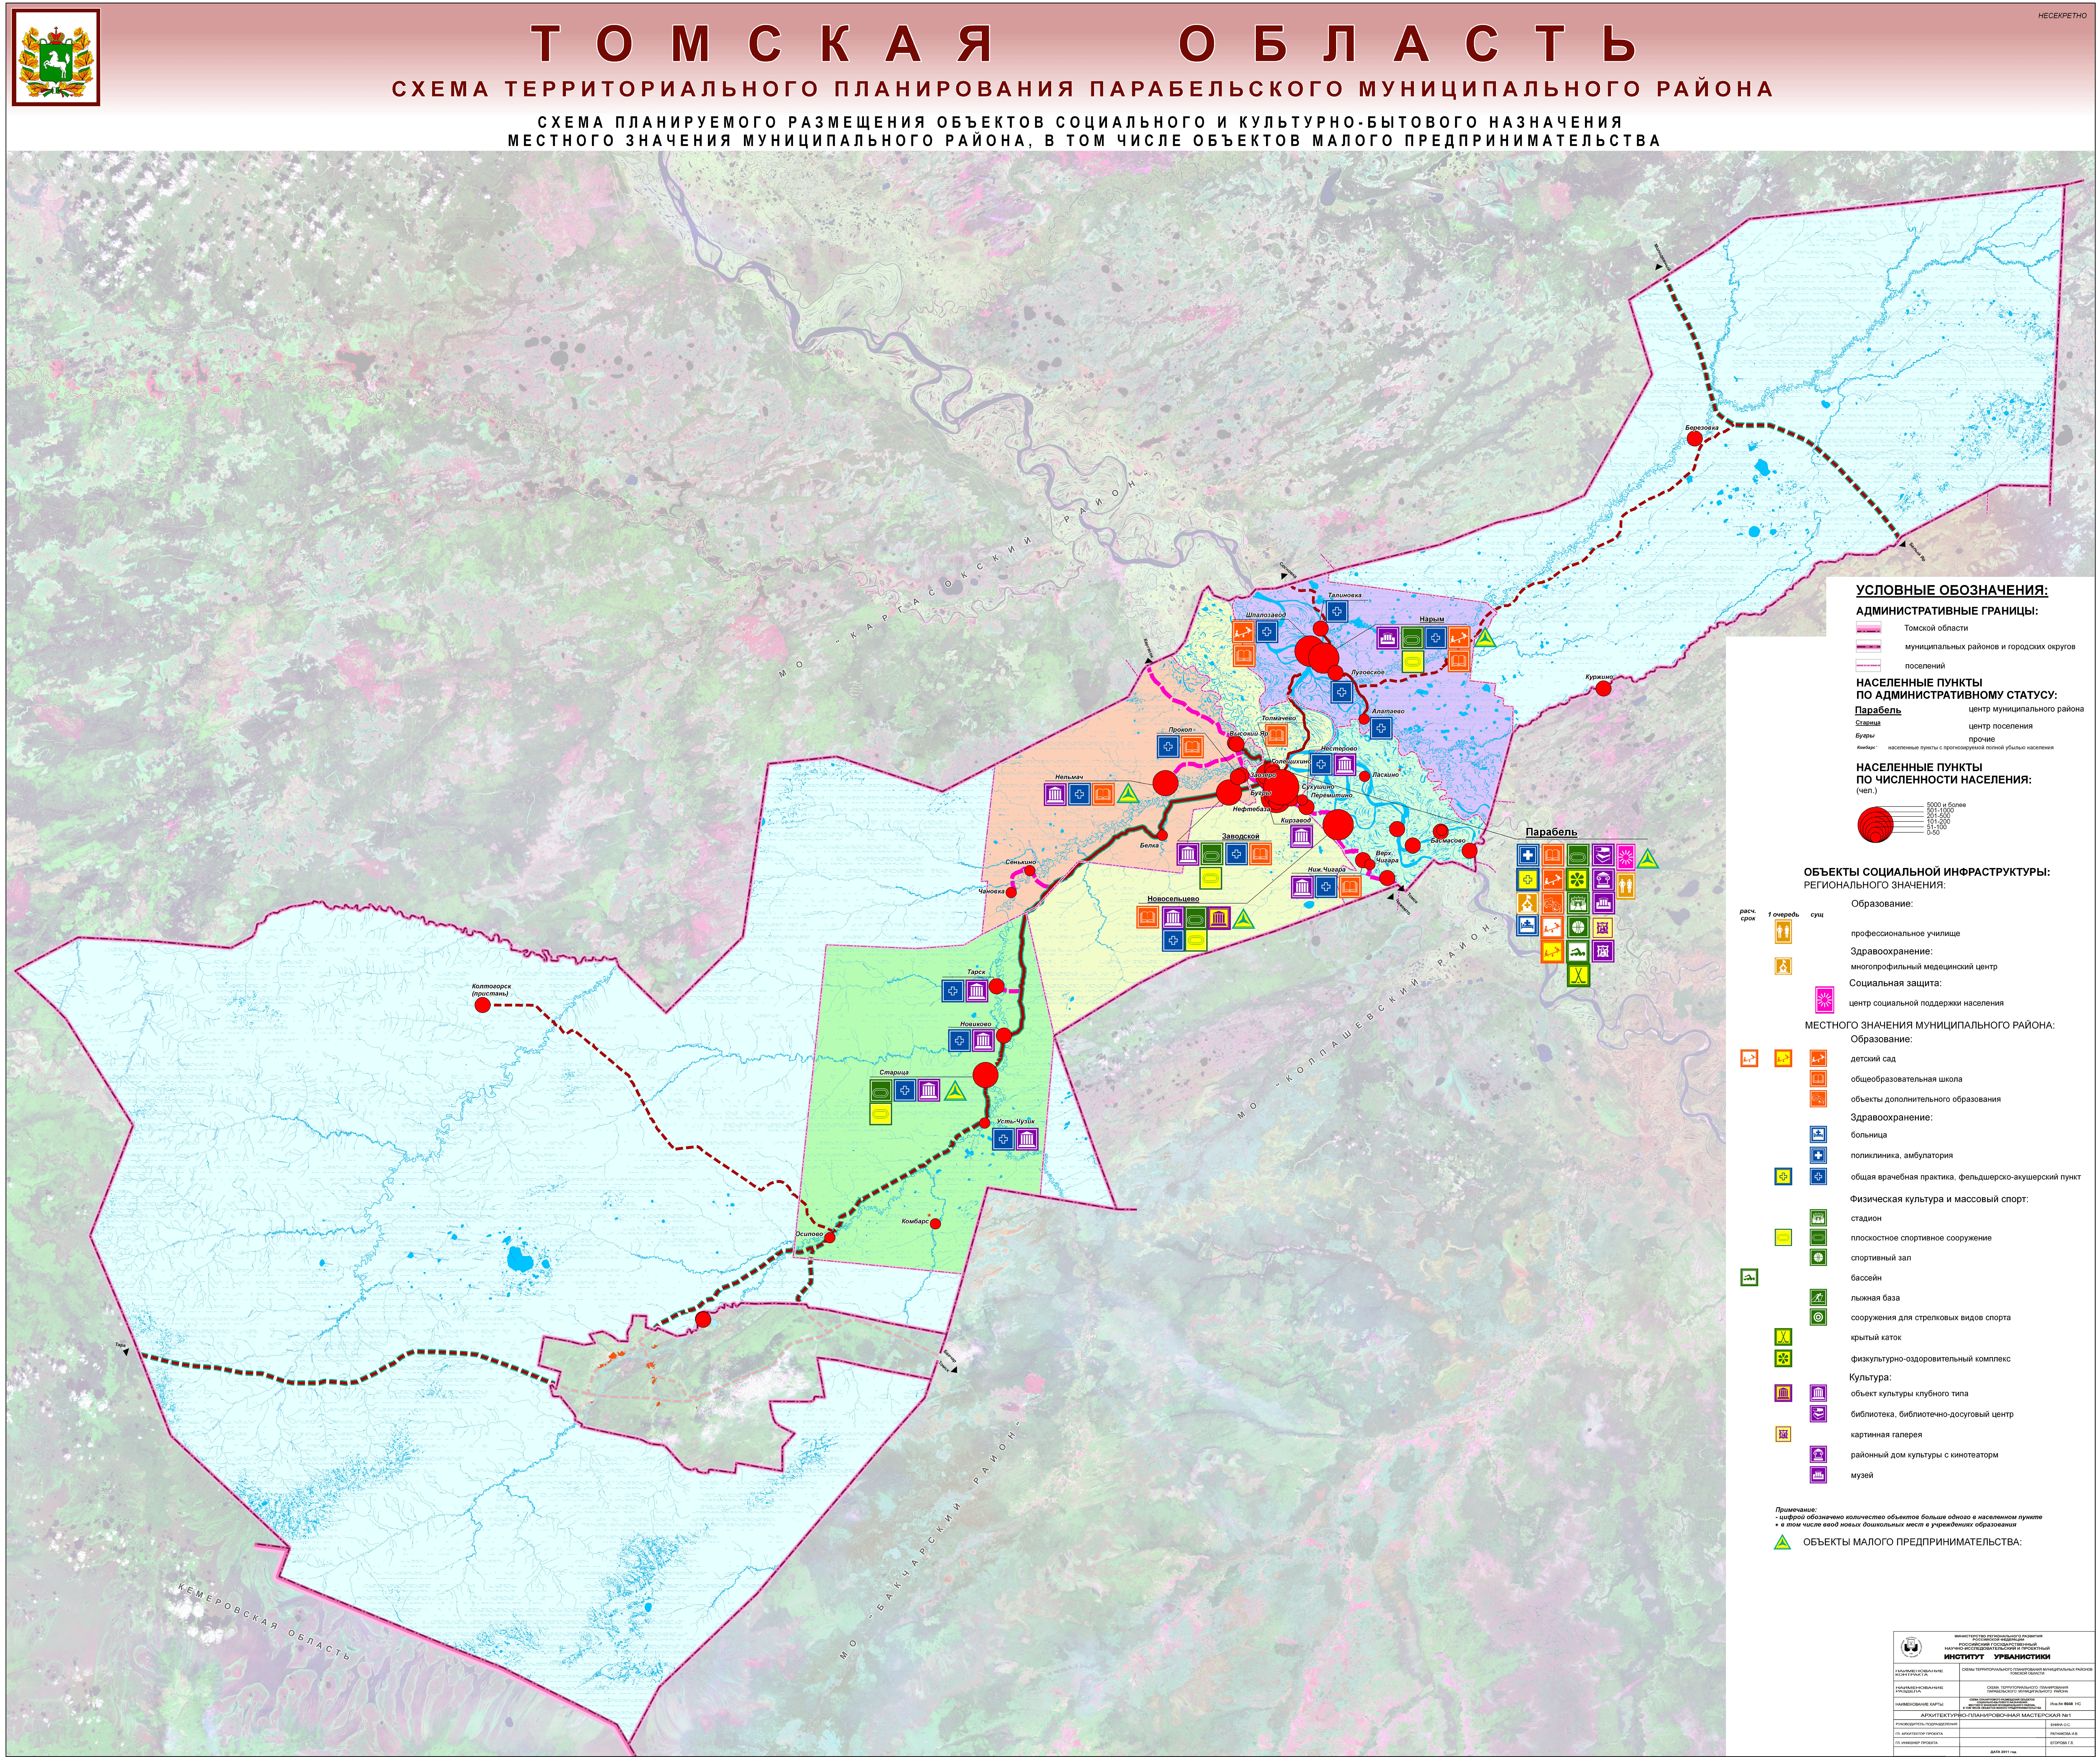Select the поселений boundary swatch in the legend
Screen dimensions: 2100x1757
1868,665
